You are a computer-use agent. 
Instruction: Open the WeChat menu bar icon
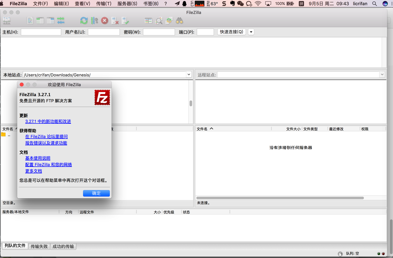[x=240, y=4]
